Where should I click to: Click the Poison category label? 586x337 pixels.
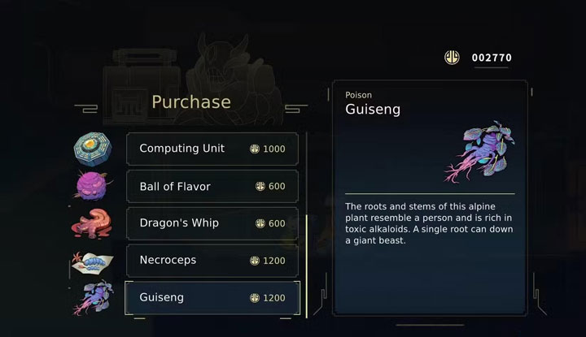358,95
